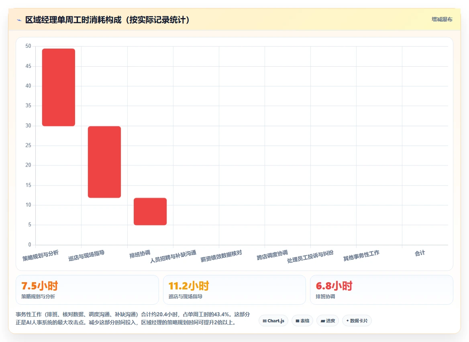Viewport: 469px width, 342px height.
Task: Click the 增减瀑布 label in header
Action: point(442,19)
